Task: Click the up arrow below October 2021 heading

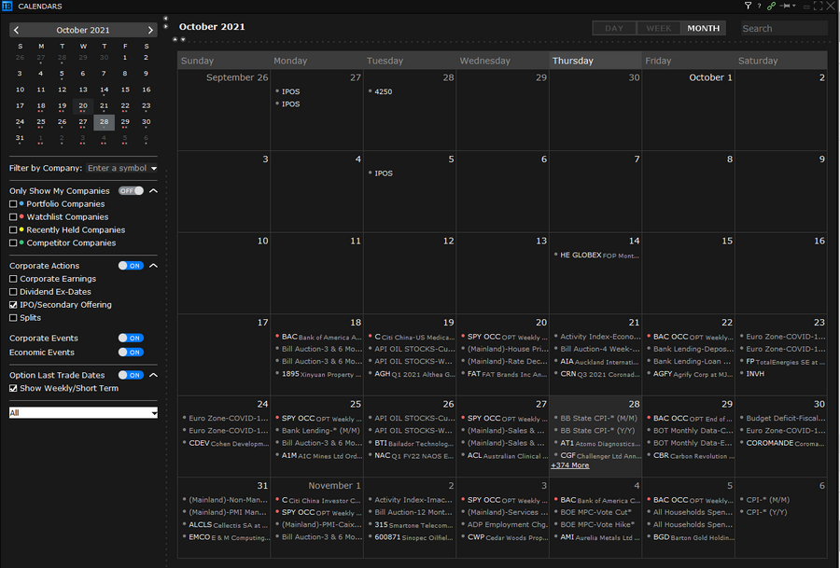Action: click(175, 39)
